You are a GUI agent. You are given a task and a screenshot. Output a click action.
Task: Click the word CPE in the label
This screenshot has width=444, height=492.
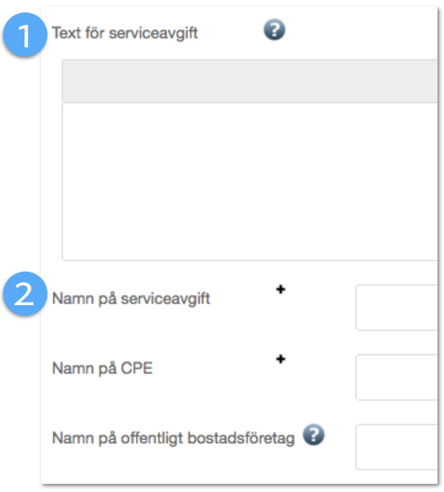coord(137,368)
